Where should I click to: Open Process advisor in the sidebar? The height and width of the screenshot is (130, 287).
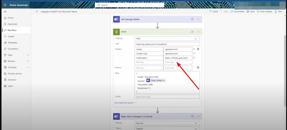pyautogui.click(x=15, y=74)
